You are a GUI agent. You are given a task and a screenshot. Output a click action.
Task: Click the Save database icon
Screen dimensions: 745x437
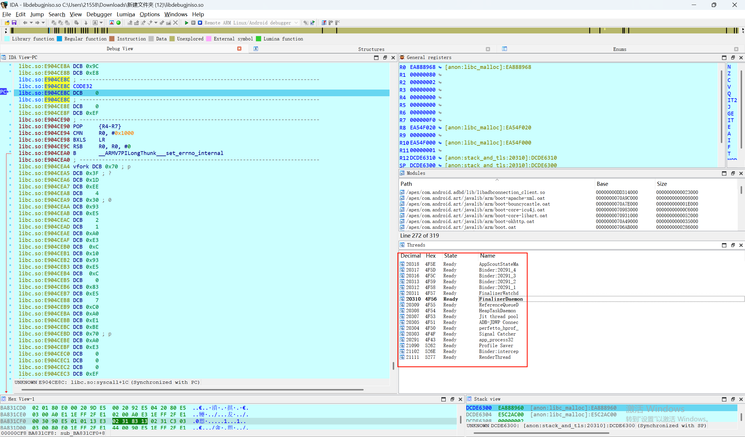coord(14,23)
